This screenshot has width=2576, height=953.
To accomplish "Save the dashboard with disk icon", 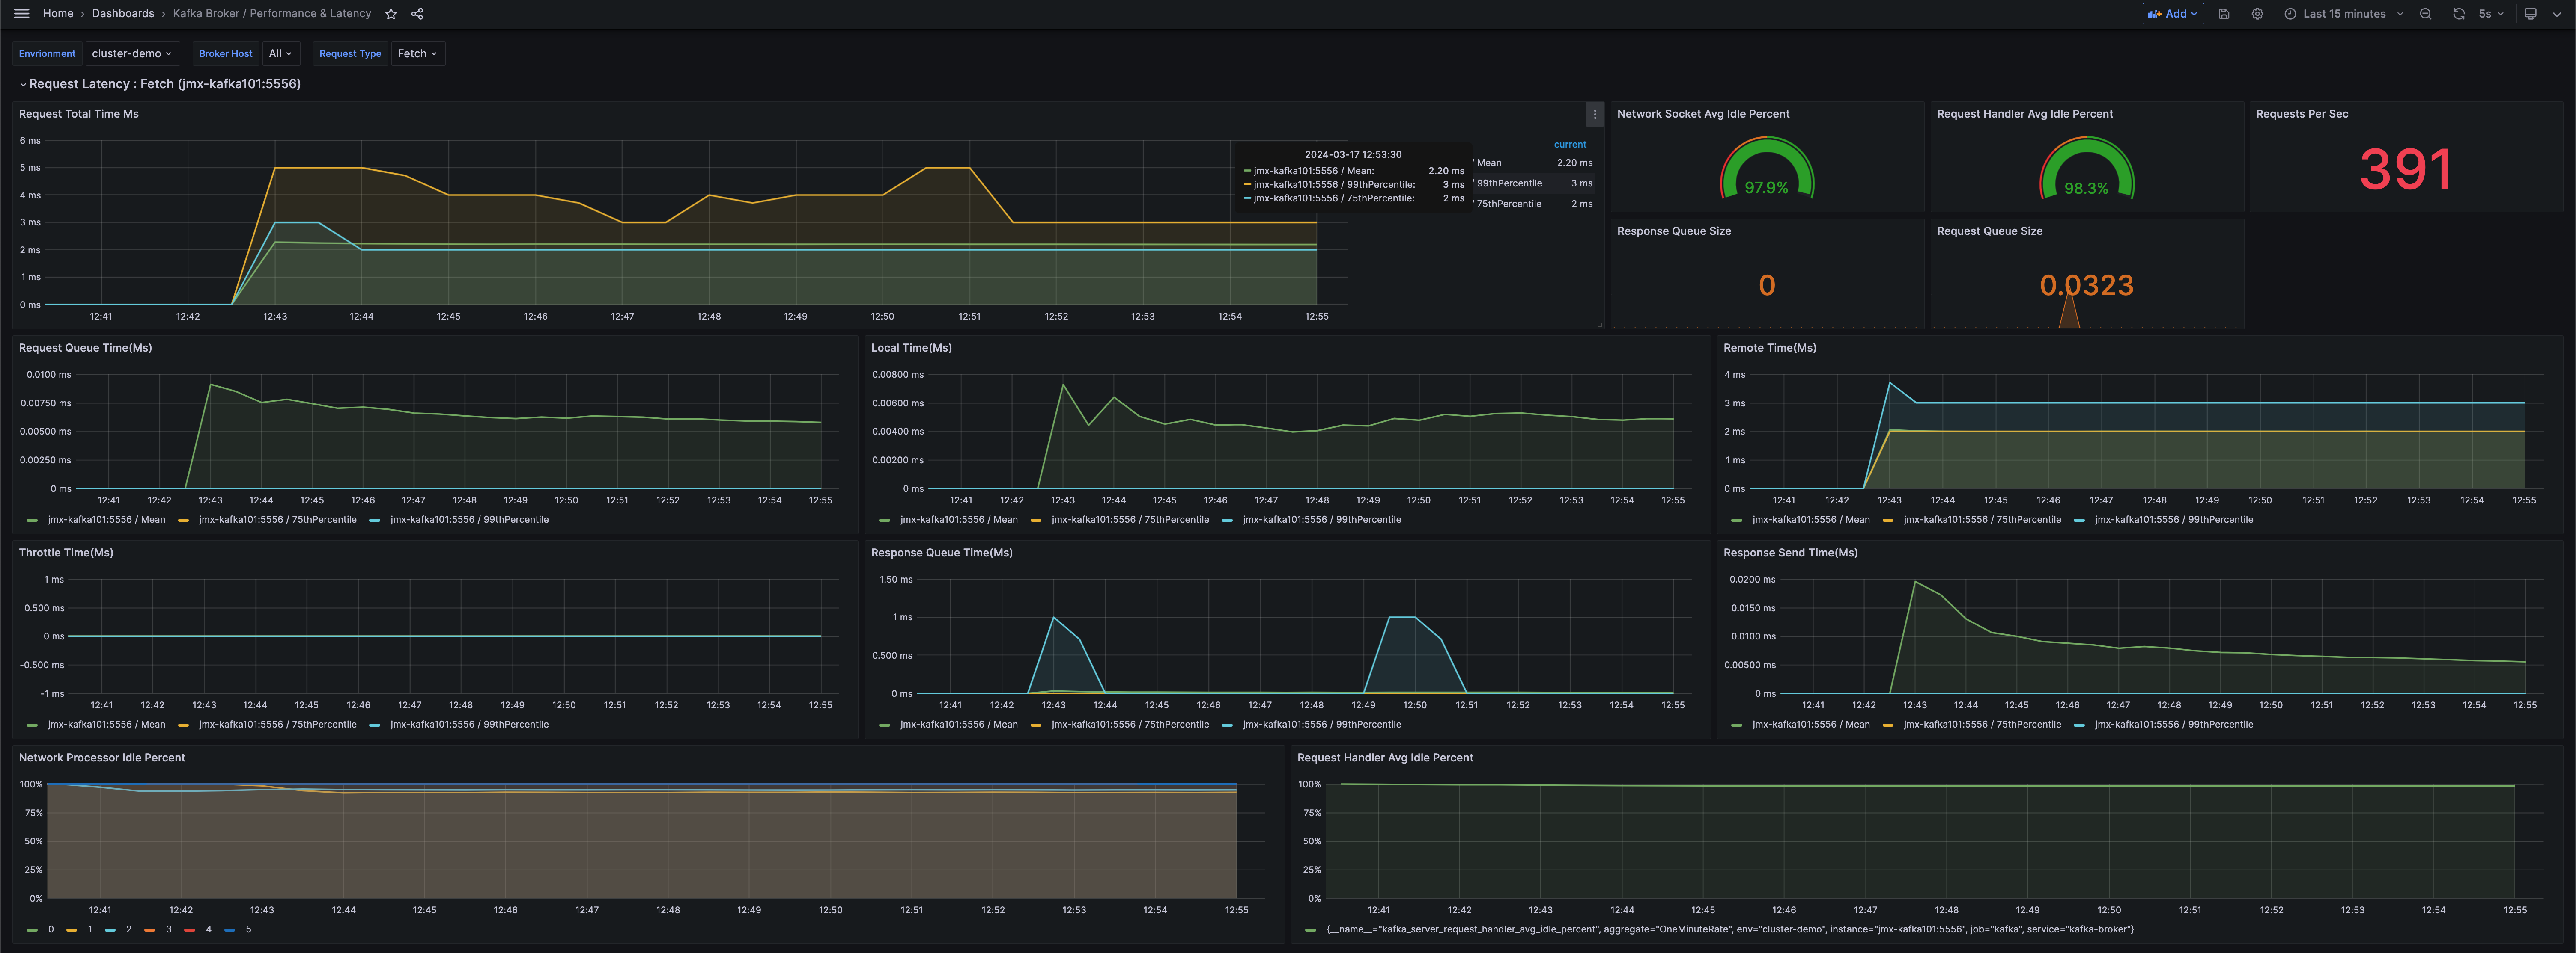I will (x=2223, y=14).
